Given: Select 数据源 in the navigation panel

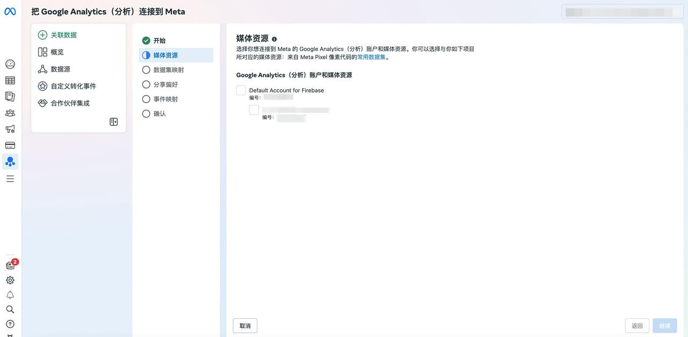Looking at the screenshot, I should point(60,69).
